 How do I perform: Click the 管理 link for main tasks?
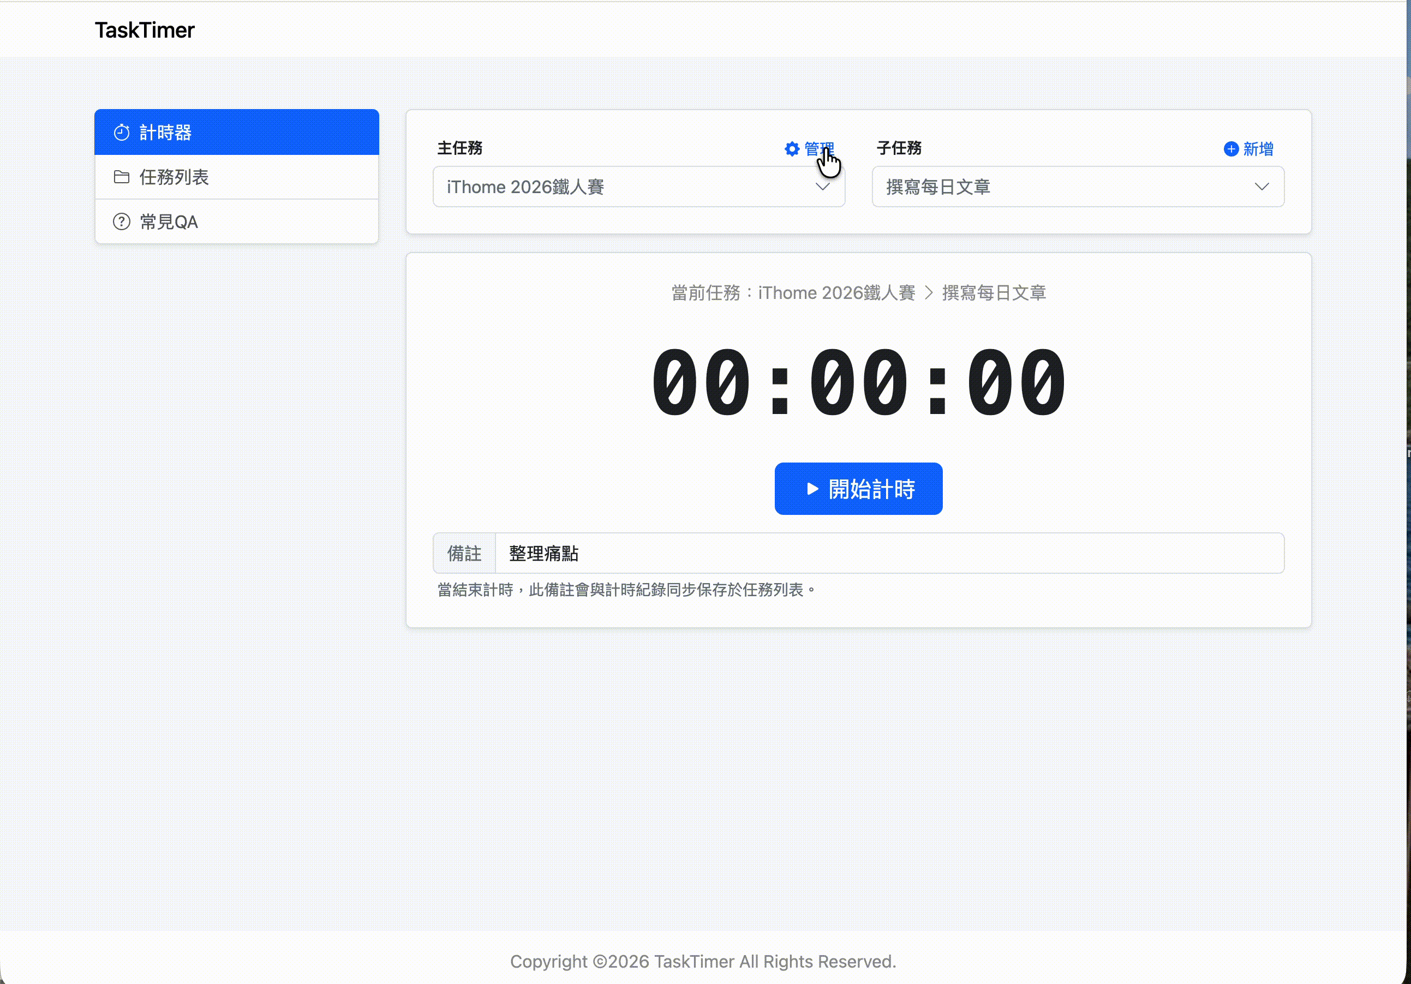pyautogui.click(x=809, y=149)
